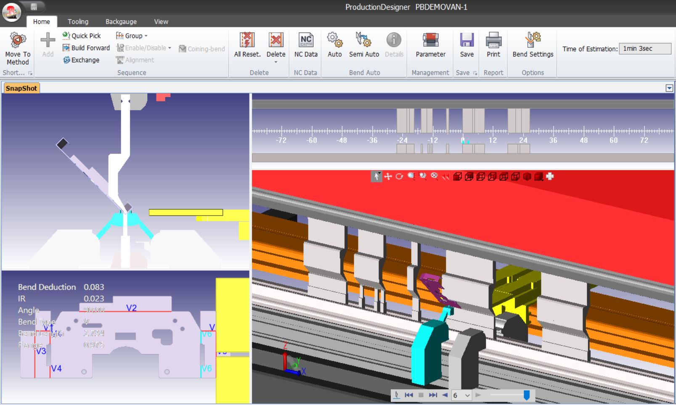This screenshot has height=405, width=676.
Task: Expand the Delete button dropdown arrow
Action: 276,62
